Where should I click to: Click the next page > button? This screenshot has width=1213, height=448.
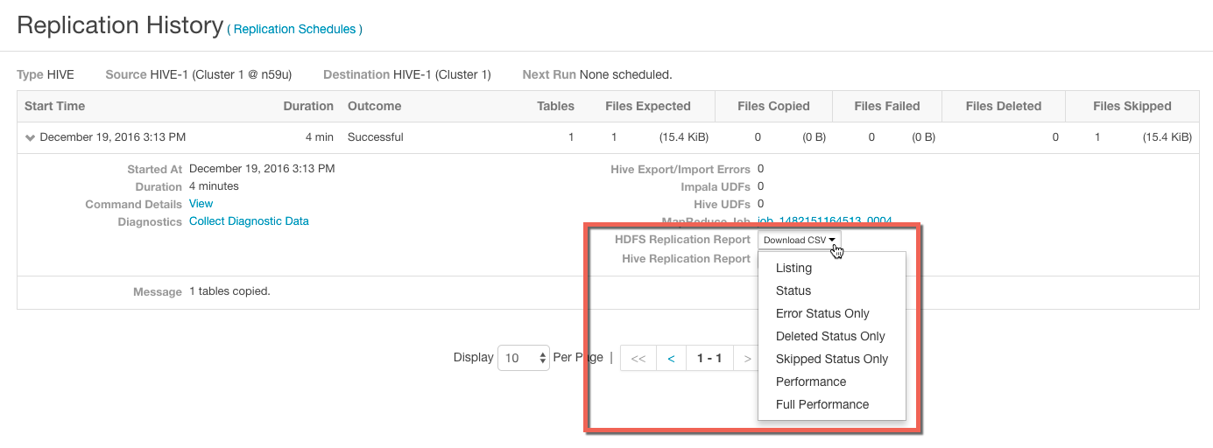click(746, 359)
